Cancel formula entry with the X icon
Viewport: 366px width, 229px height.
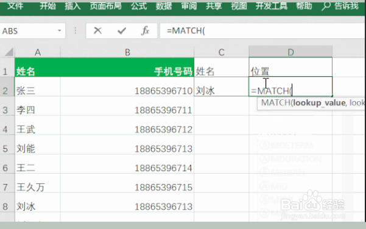coord(97,30)
